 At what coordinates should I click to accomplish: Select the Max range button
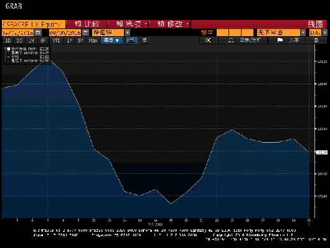pyautogui.click(x=93, y=41)
